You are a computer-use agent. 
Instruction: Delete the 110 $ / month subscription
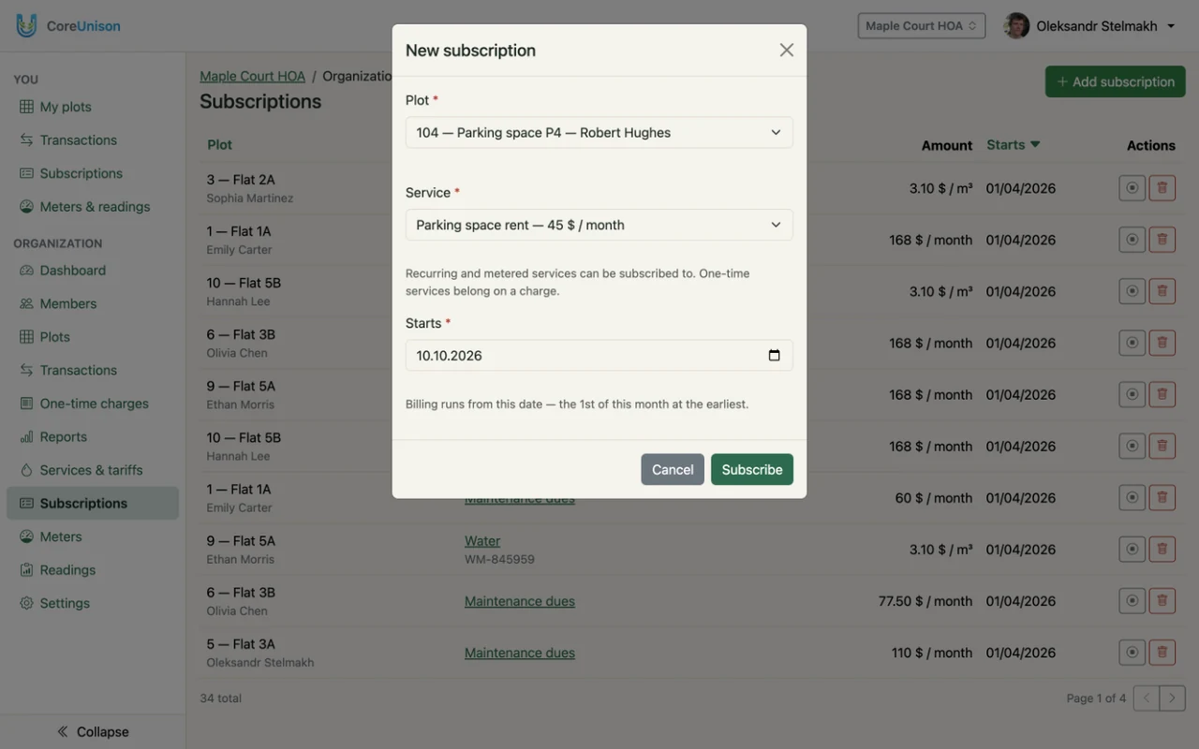point(1162,653)
